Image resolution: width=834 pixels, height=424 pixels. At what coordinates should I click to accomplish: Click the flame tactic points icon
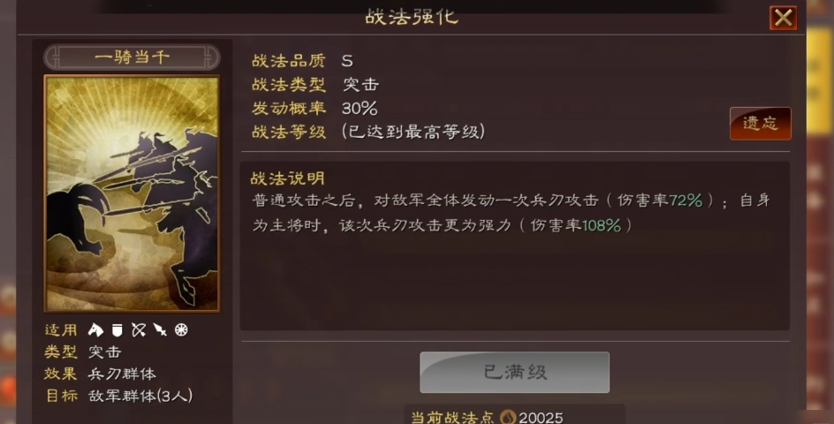pos(509,417)
